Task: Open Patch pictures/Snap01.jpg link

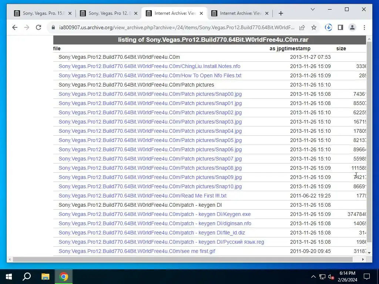Action: click(150, 104)
